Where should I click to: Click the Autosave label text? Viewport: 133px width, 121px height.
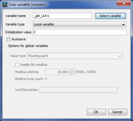[x=19, y=39]
